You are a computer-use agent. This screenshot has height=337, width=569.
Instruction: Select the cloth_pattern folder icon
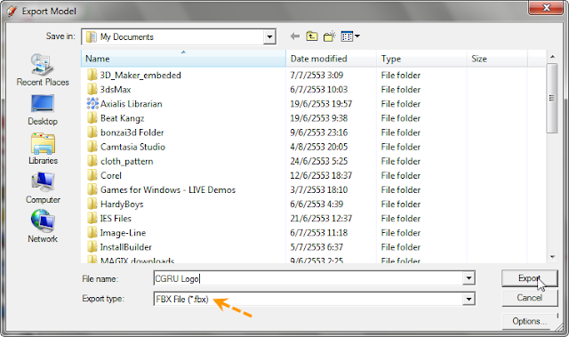click(x=92, y=161)
